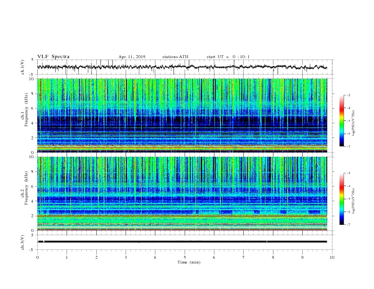
Task: Click the "-7" tick on lower color bar
Action: 348,224
